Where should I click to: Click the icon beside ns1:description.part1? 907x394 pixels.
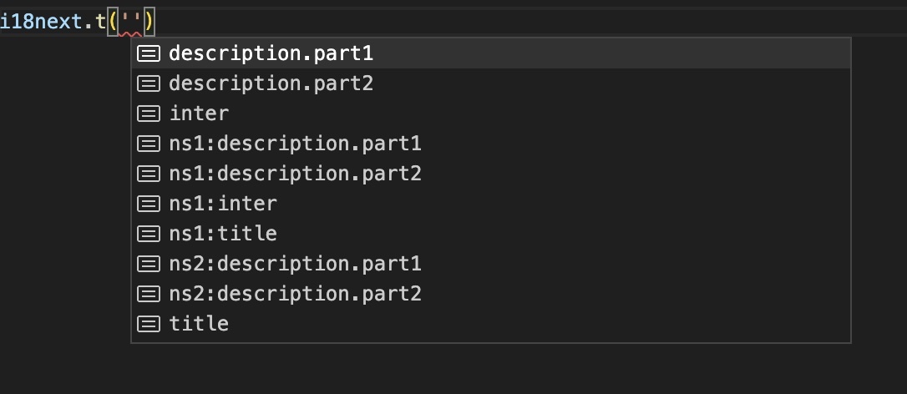pos(149,144)
